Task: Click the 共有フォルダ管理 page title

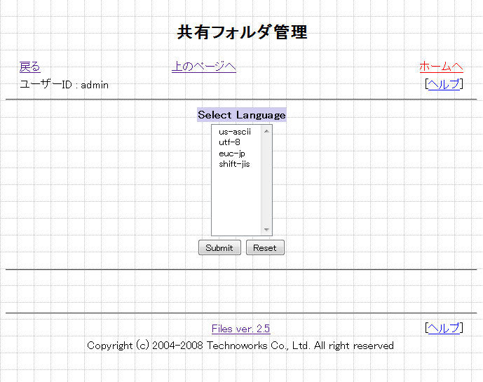Action: click(242, 32)
